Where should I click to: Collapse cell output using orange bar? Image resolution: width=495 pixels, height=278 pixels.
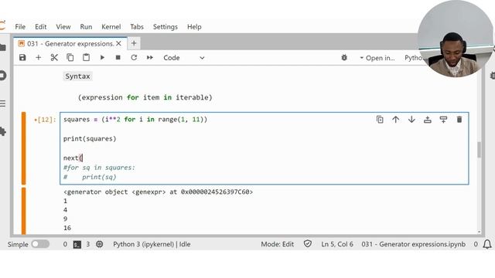tap(23, 211)
